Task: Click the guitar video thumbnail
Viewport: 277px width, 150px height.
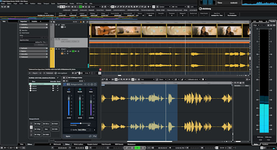Action: click(103, 30)
